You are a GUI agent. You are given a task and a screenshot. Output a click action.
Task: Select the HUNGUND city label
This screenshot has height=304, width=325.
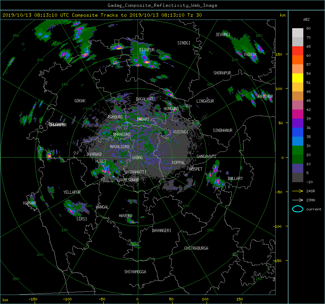point(171,109)
